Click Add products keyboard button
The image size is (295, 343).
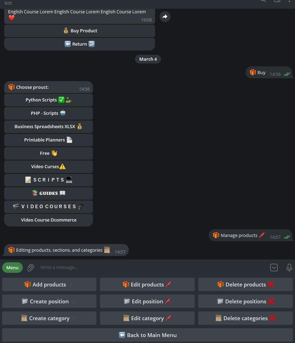tap(49, 284)
